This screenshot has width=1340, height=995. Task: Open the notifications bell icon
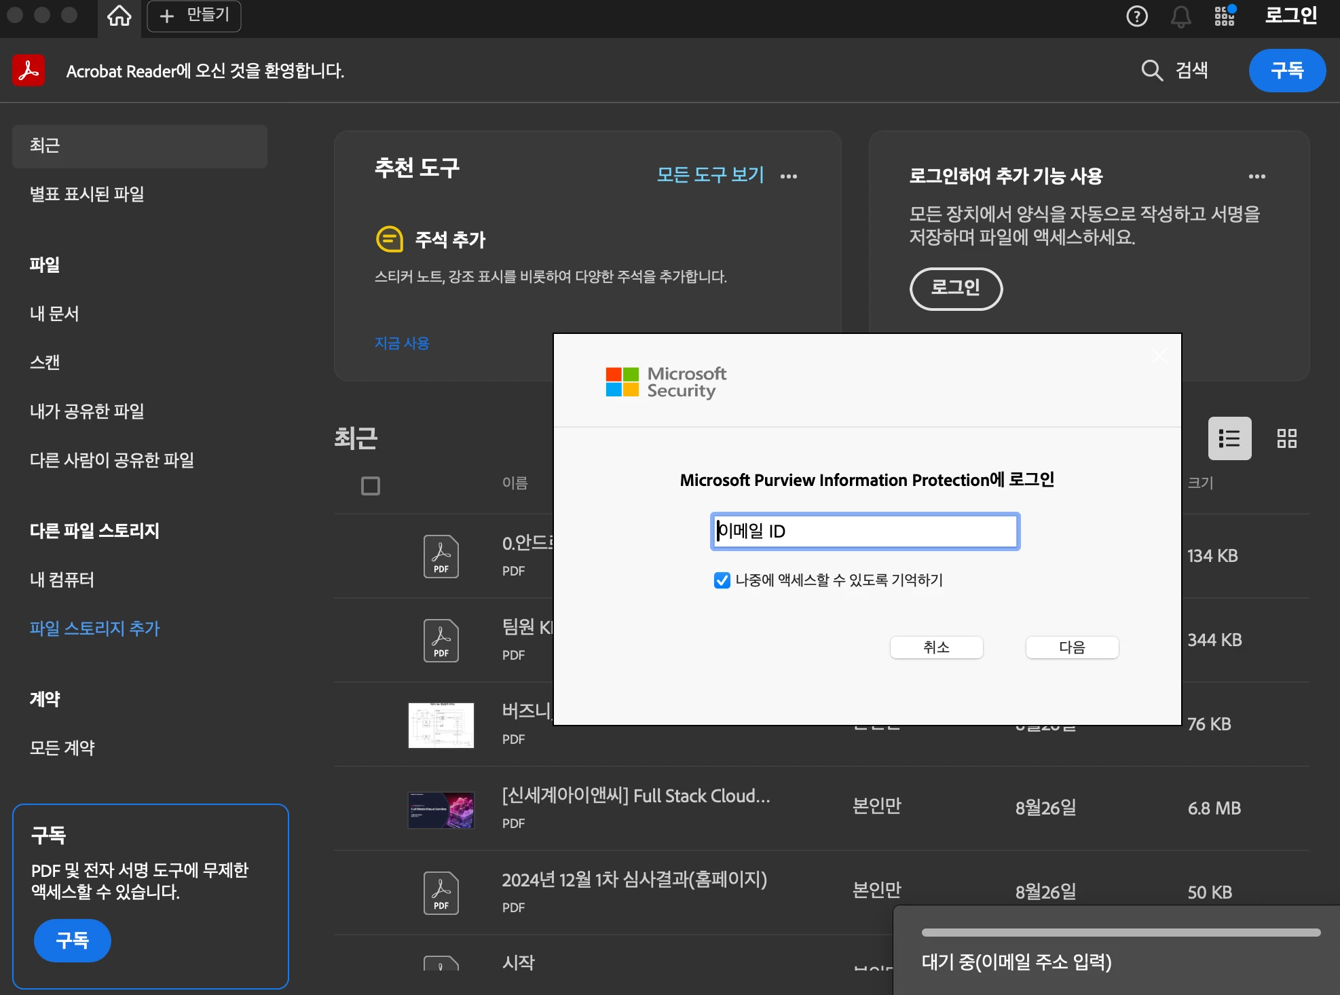(x=1181, y=16)
